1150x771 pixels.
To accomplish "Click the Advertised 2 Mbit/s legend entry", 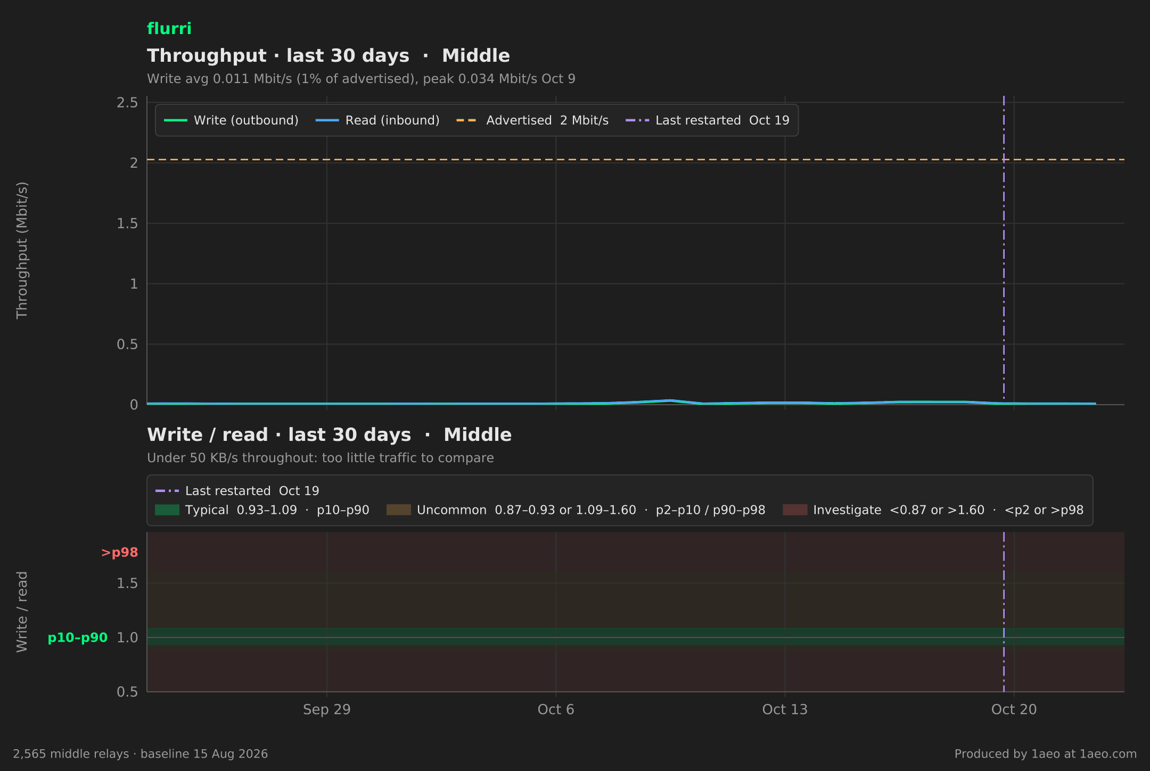I will click(532, 120).
